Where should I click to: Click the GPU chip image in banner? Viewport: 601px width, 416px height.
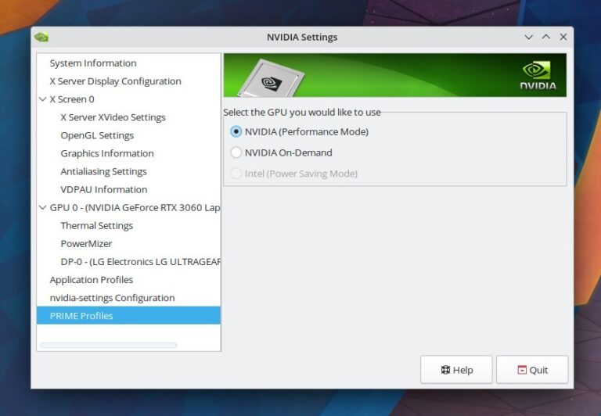[x=271, y=77]
